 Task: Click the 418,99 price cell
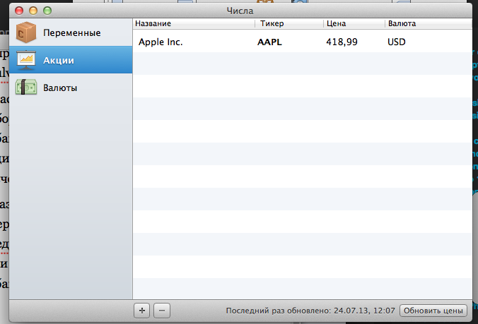342,42
